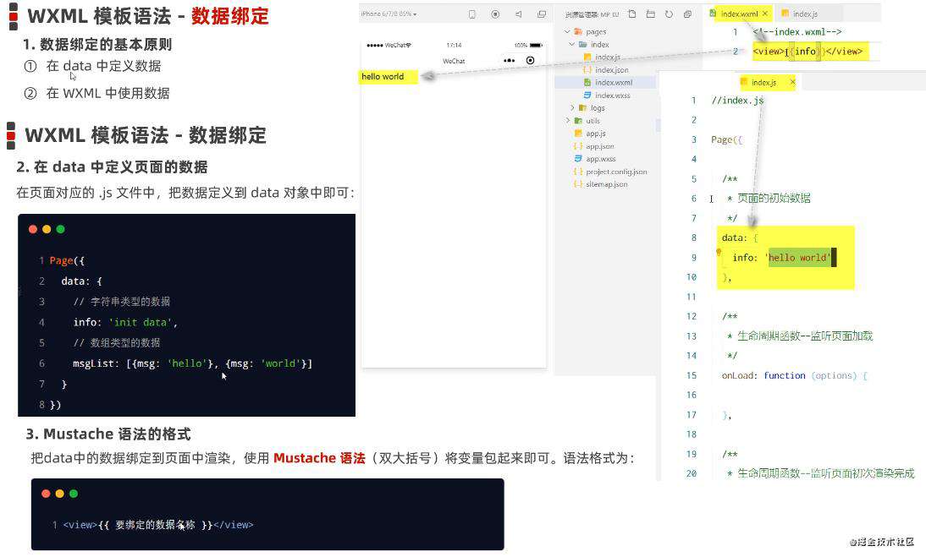Click line number 20 in the editor gutter

pos(691,473)
